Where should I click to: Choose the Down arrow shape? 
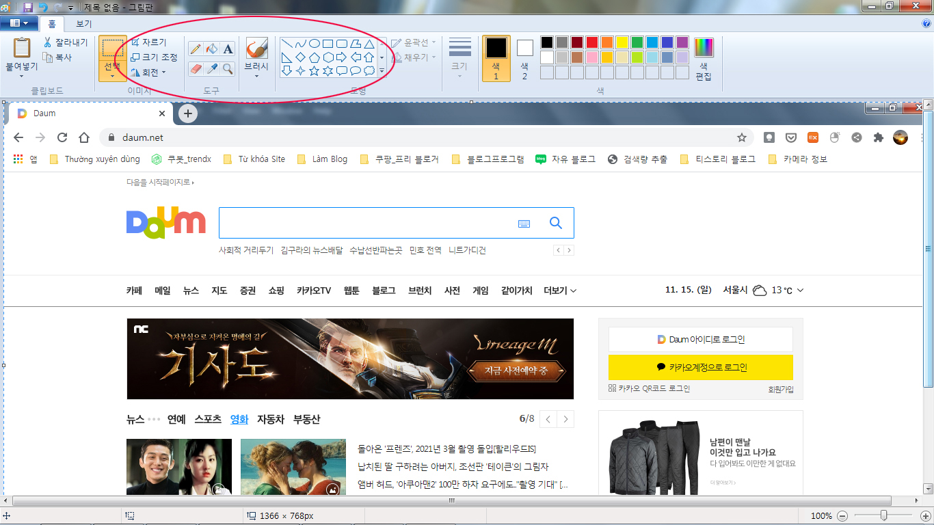coord(287,70)
